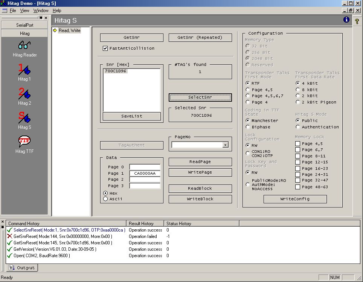Click the GetVersion green check icon
The width and height of the screenshot is (363, 282).
coord(9,249)
